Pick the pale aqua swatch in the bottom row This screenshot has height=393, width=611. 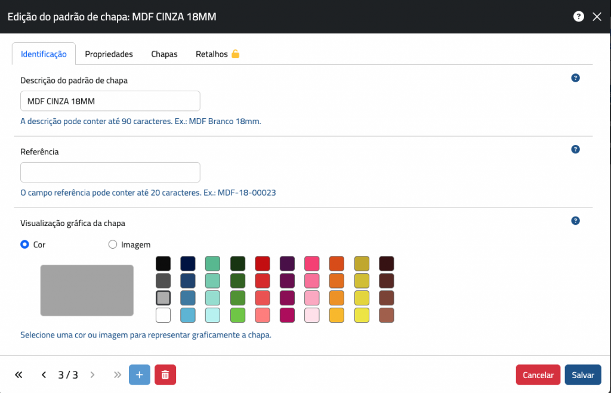(213, 315)
